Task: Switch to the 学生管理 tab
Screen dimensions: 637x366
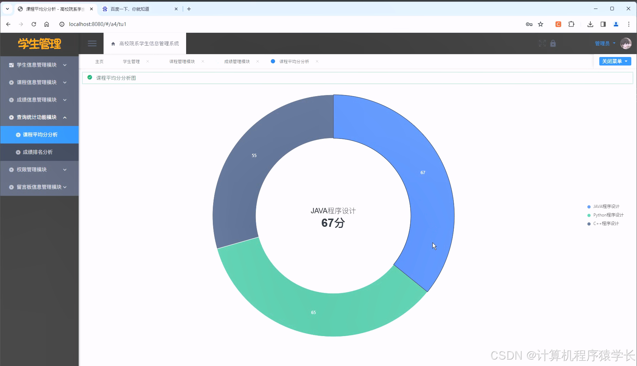Action: pos(131,62)
